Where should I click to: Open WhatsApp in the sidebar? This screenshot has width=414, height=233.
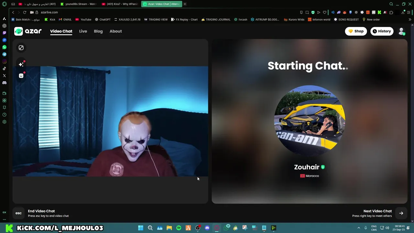4,47
